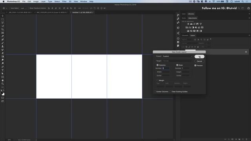251x141 pixels.
Task: Add a Channel Mixer adjustment
Action: click(x=199, y=27)
